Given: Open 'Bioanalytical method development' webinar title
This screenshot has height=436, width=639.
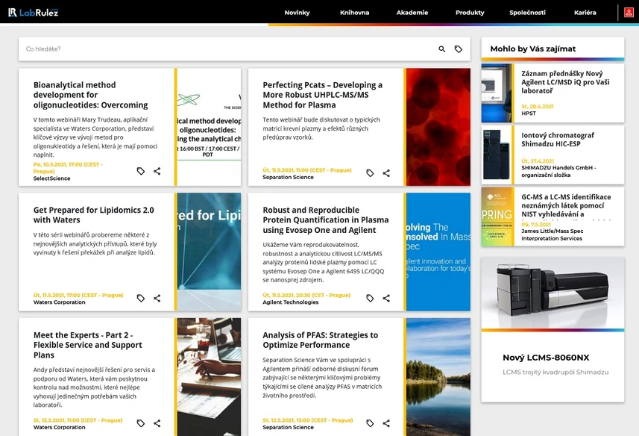Looking at the screenshot, I should (90, 95).
